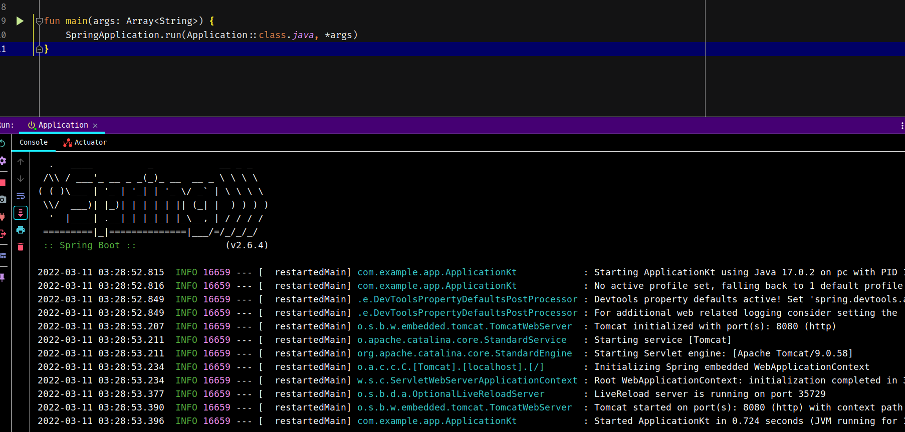Click the exit icon in run toolbar
905x432 pixels.
[3, 234]
